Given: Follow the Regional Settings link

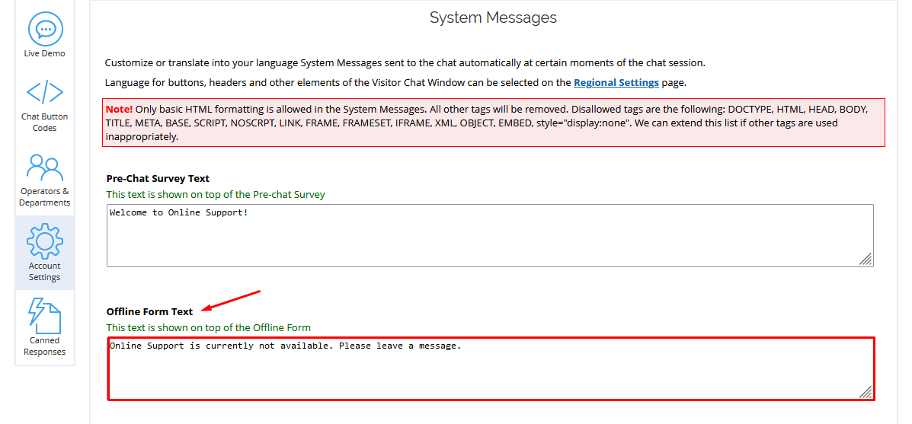Looking at the screenshot, I should pyautogui.click(x=616, y=82).
